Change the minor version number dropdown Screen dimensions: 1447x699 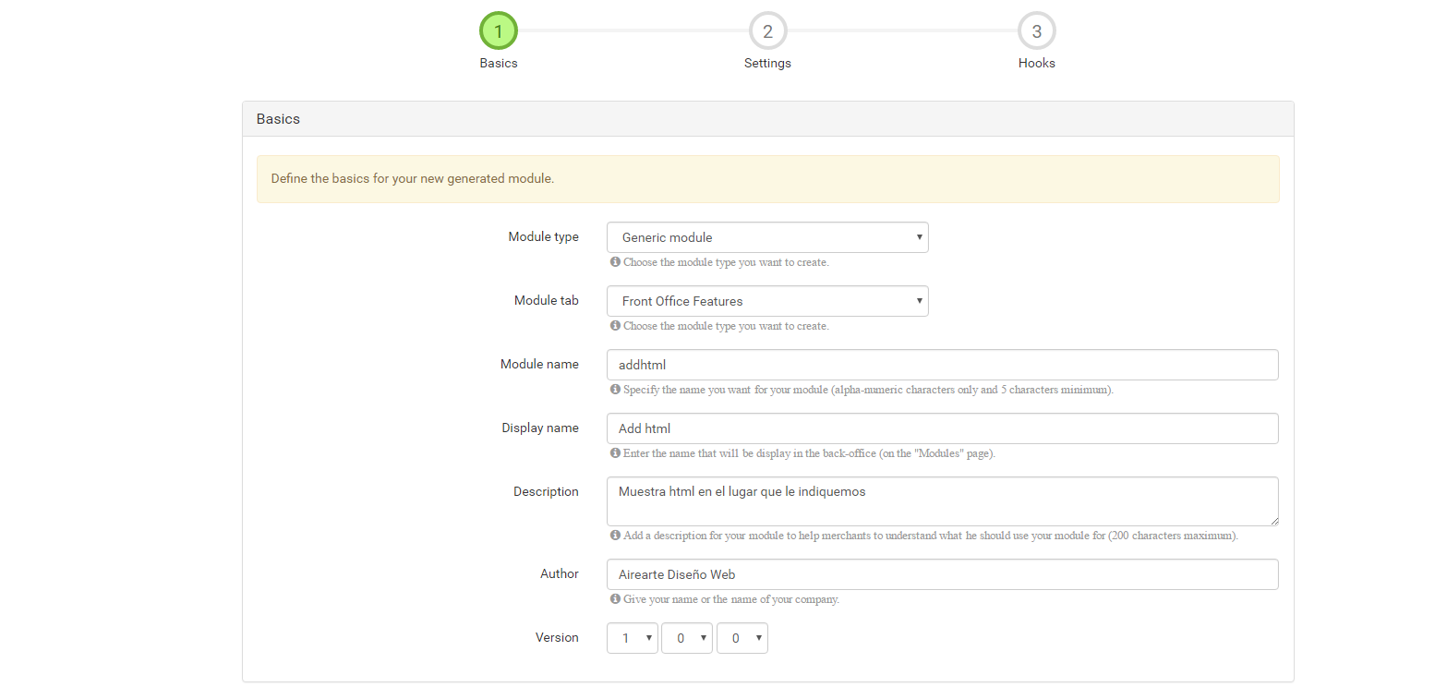coord(686,638)
